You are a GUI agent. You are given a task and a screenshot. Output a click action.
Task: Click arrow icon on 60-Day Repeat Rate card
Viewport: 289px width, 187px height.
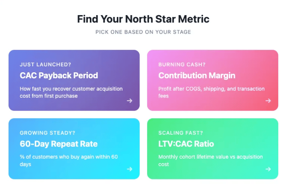point(130,169)
